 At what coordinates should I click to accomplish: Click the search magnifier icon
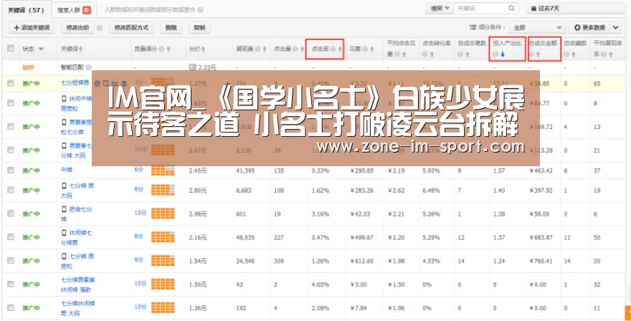point(511,8)
